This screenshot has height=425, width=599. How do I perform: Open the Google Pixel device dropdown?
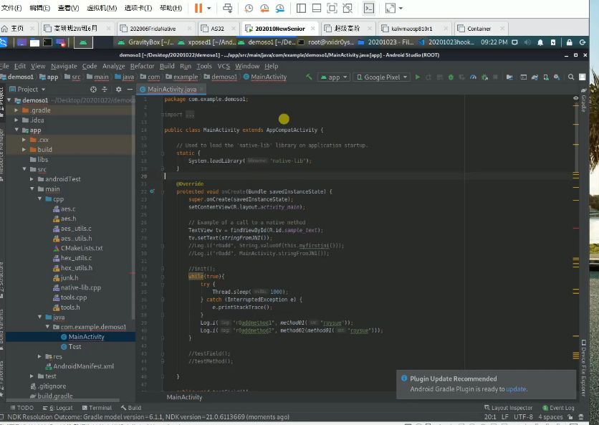[x=382, y=77]
